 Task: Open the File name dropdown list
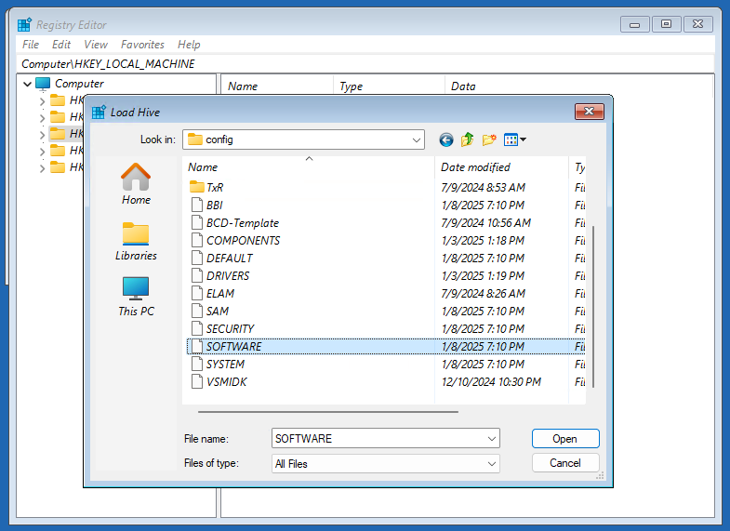pos(491,438)
